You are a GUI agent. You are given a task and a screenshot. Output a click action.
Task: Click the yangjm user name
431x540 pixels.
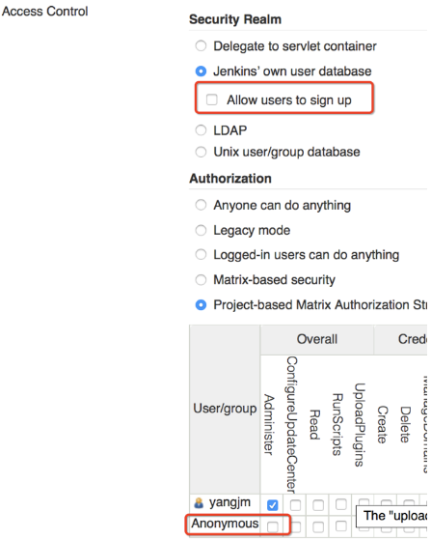pos(229,502)
